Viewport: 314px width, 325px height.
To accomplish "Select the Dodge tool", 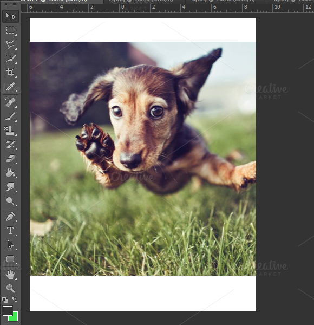I will pyautogui.click(x=10, y=201).
